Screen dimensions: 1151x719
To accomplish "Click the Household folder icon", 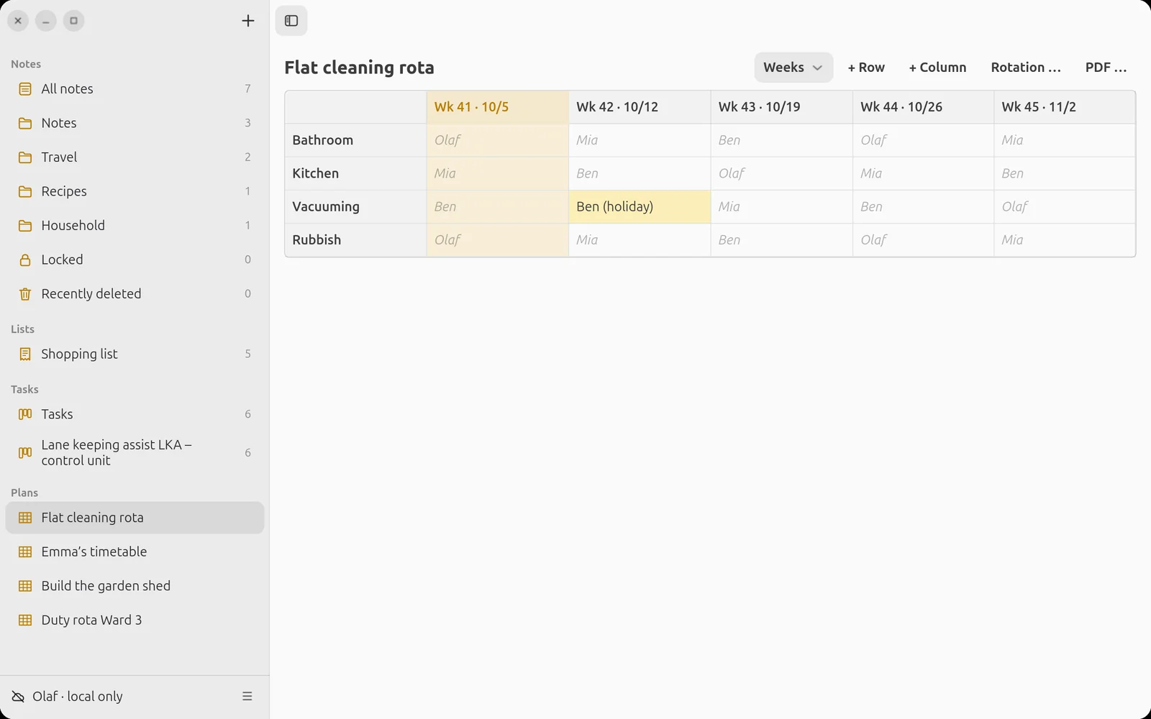I will 25,226.
